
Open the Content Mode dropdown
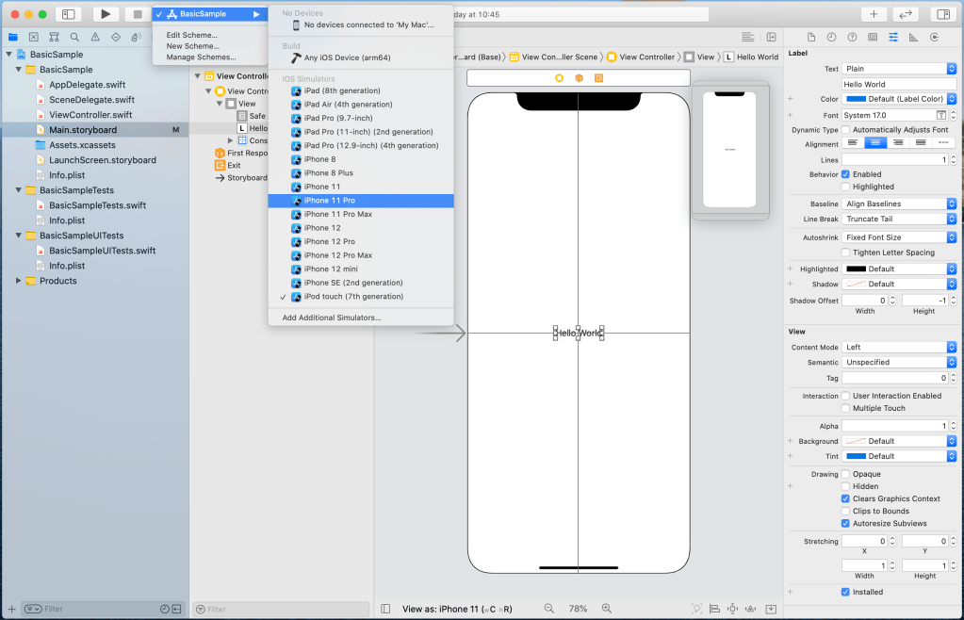click(899, 347)
